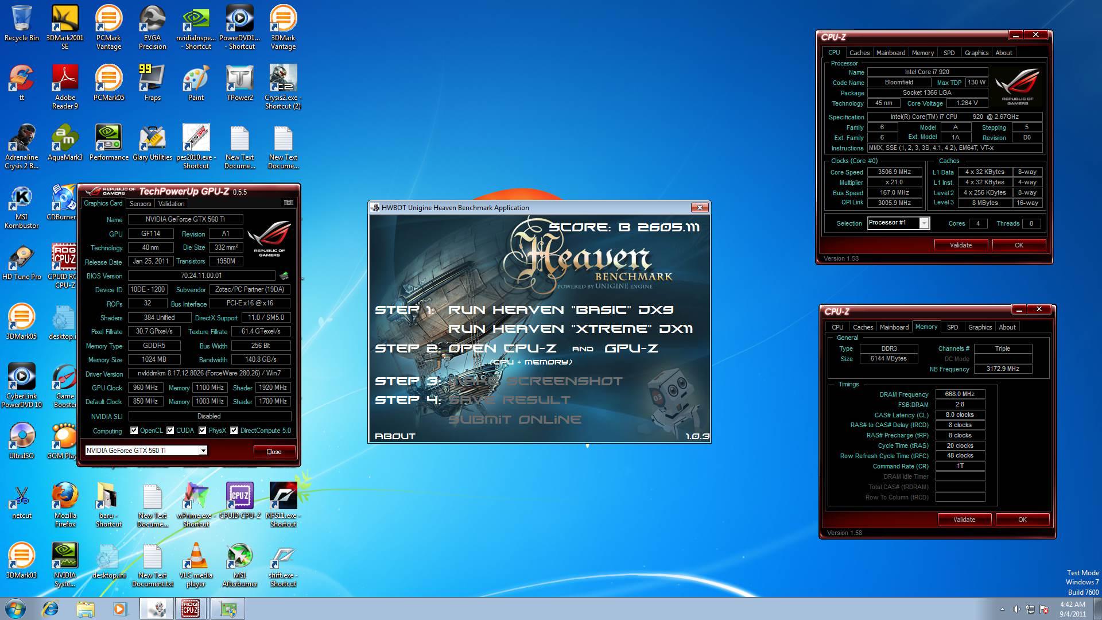Launch 3DMark2001 SE desktop shortcut
The image size is (1102, 620).
coord(65,28)
